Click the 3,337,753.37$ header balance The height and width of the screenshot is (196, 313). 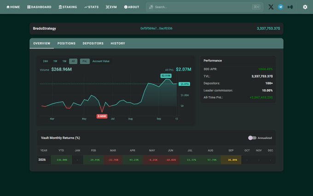coord(268,29)
